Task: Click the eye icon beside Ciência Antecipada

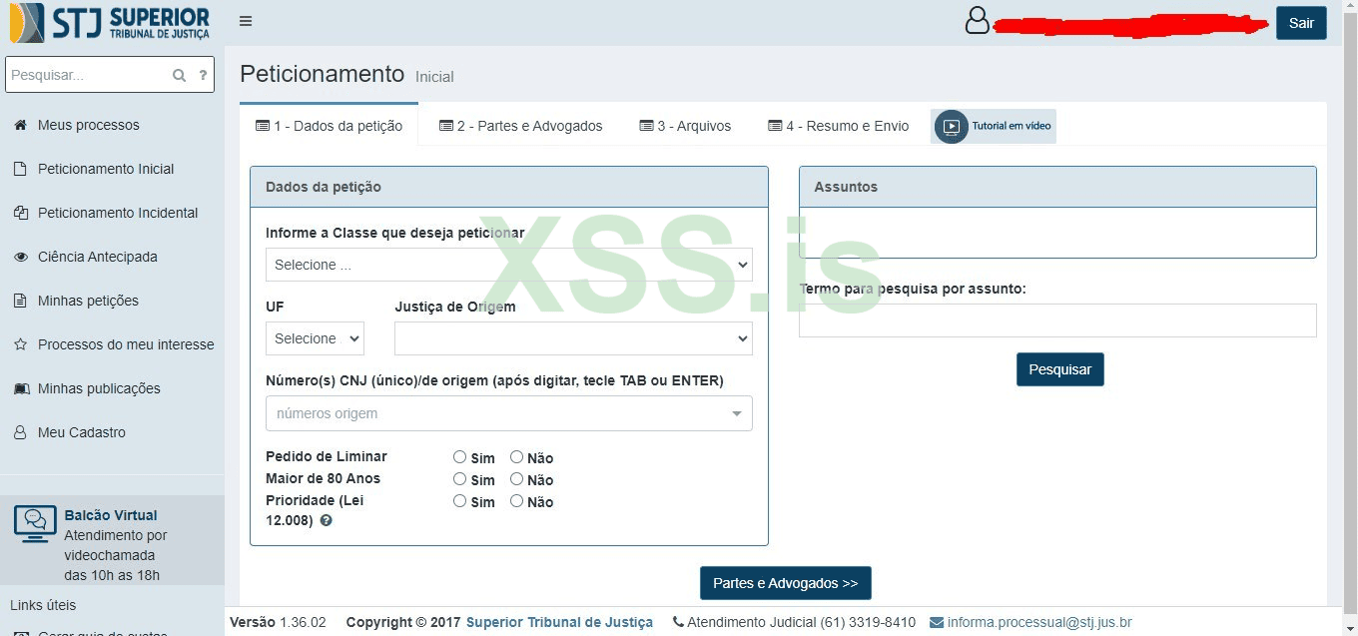Action: click(x=20, y=257)
